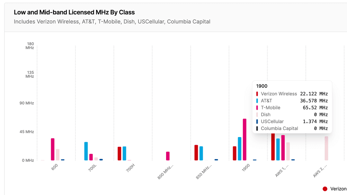Select the AT&T bar in 700H band
This screenshot has height=195, width=347.
124,153
